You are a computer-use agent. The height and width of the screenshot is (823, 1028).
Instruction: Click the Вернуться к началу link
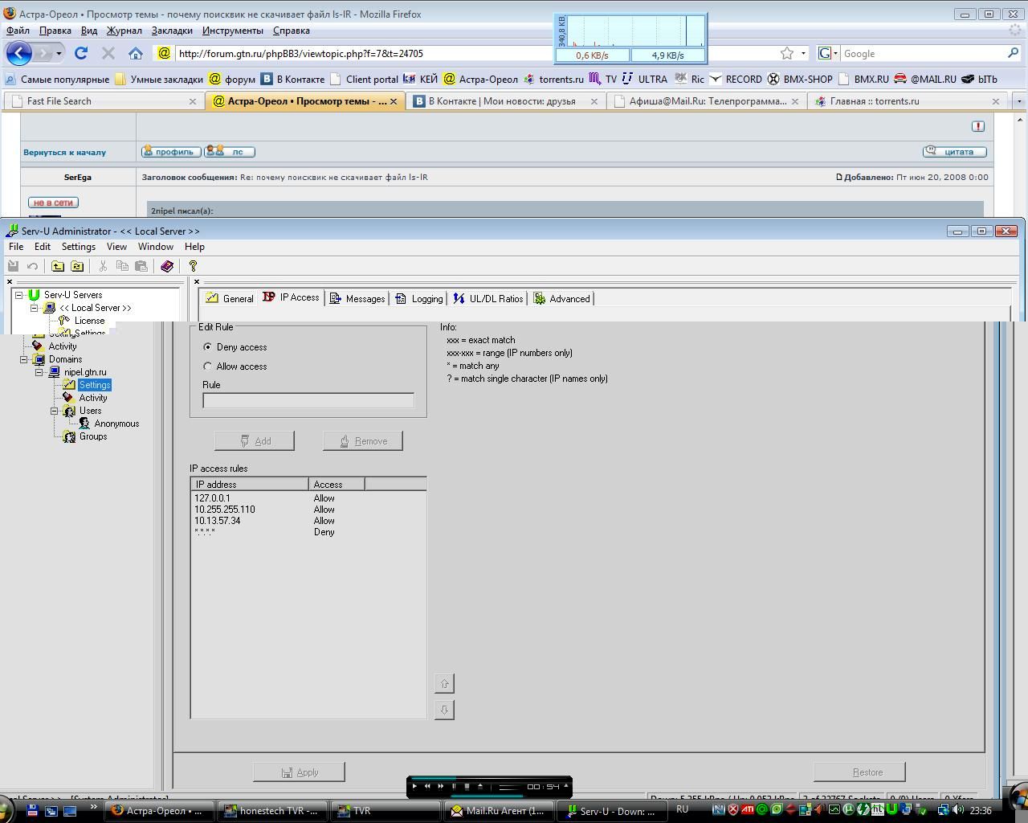click(64, 152)
